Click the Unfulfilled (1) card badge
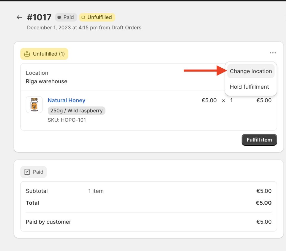 click(x=44, y=54)
